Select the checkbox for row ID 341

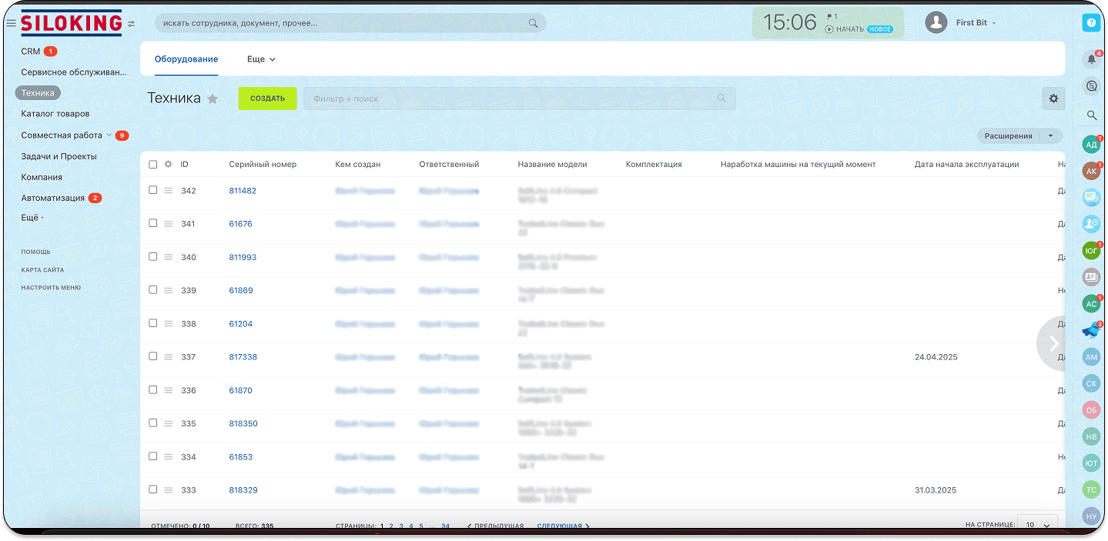(152, 223)
